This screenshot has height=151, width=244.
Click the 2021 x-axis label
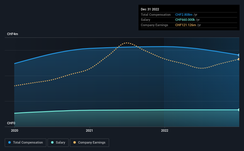[x=89, y=130]
